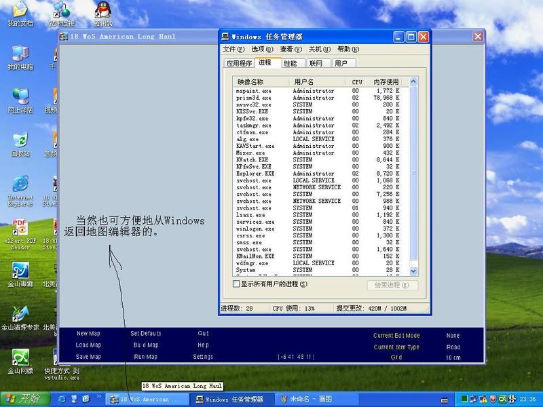Image resolution: width=543 pixels, height=407 pixels.
Task: Open the 文件(F) menu in Task Manager
Action: [x=233, y=50]
